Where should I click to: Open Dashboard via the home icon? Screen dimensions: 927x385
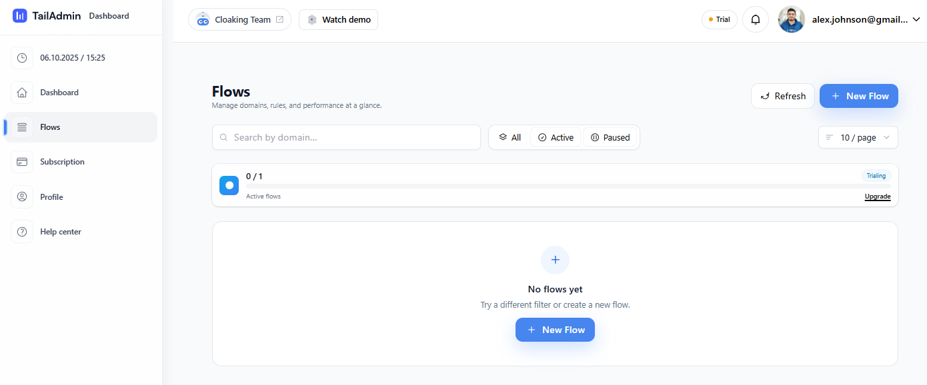pyautogui.click(x=22, y=93)
